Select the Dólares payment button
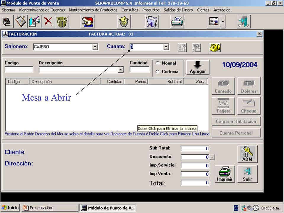This screenshot has height=213, width=284. pos(249,86)
